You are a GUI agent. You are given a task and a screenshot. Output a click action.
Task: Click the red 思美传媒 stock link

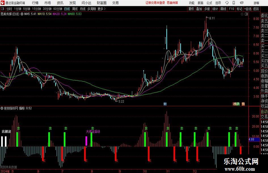(x=172, y=3)
